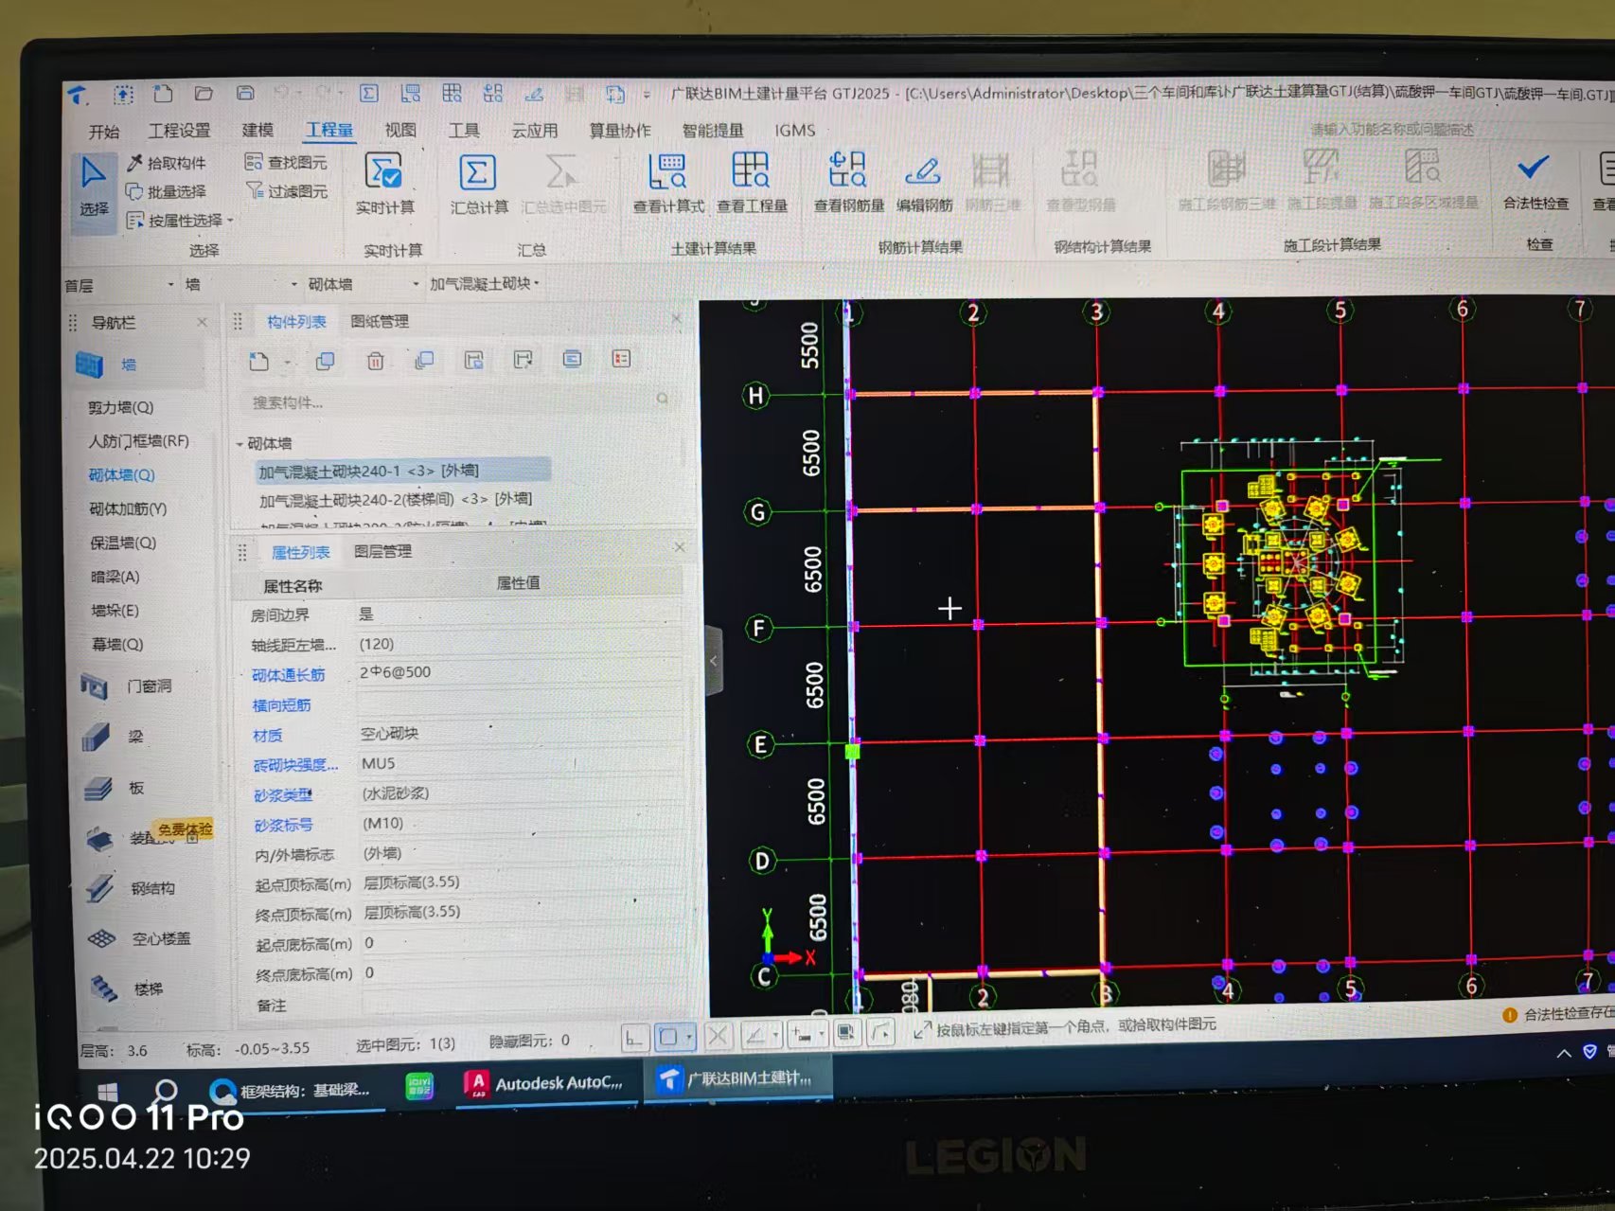Open Autodesk AutoCAD from the taskbar
The height and width of the screenshot is (1211, 1615).
(x=545, y=1083)
